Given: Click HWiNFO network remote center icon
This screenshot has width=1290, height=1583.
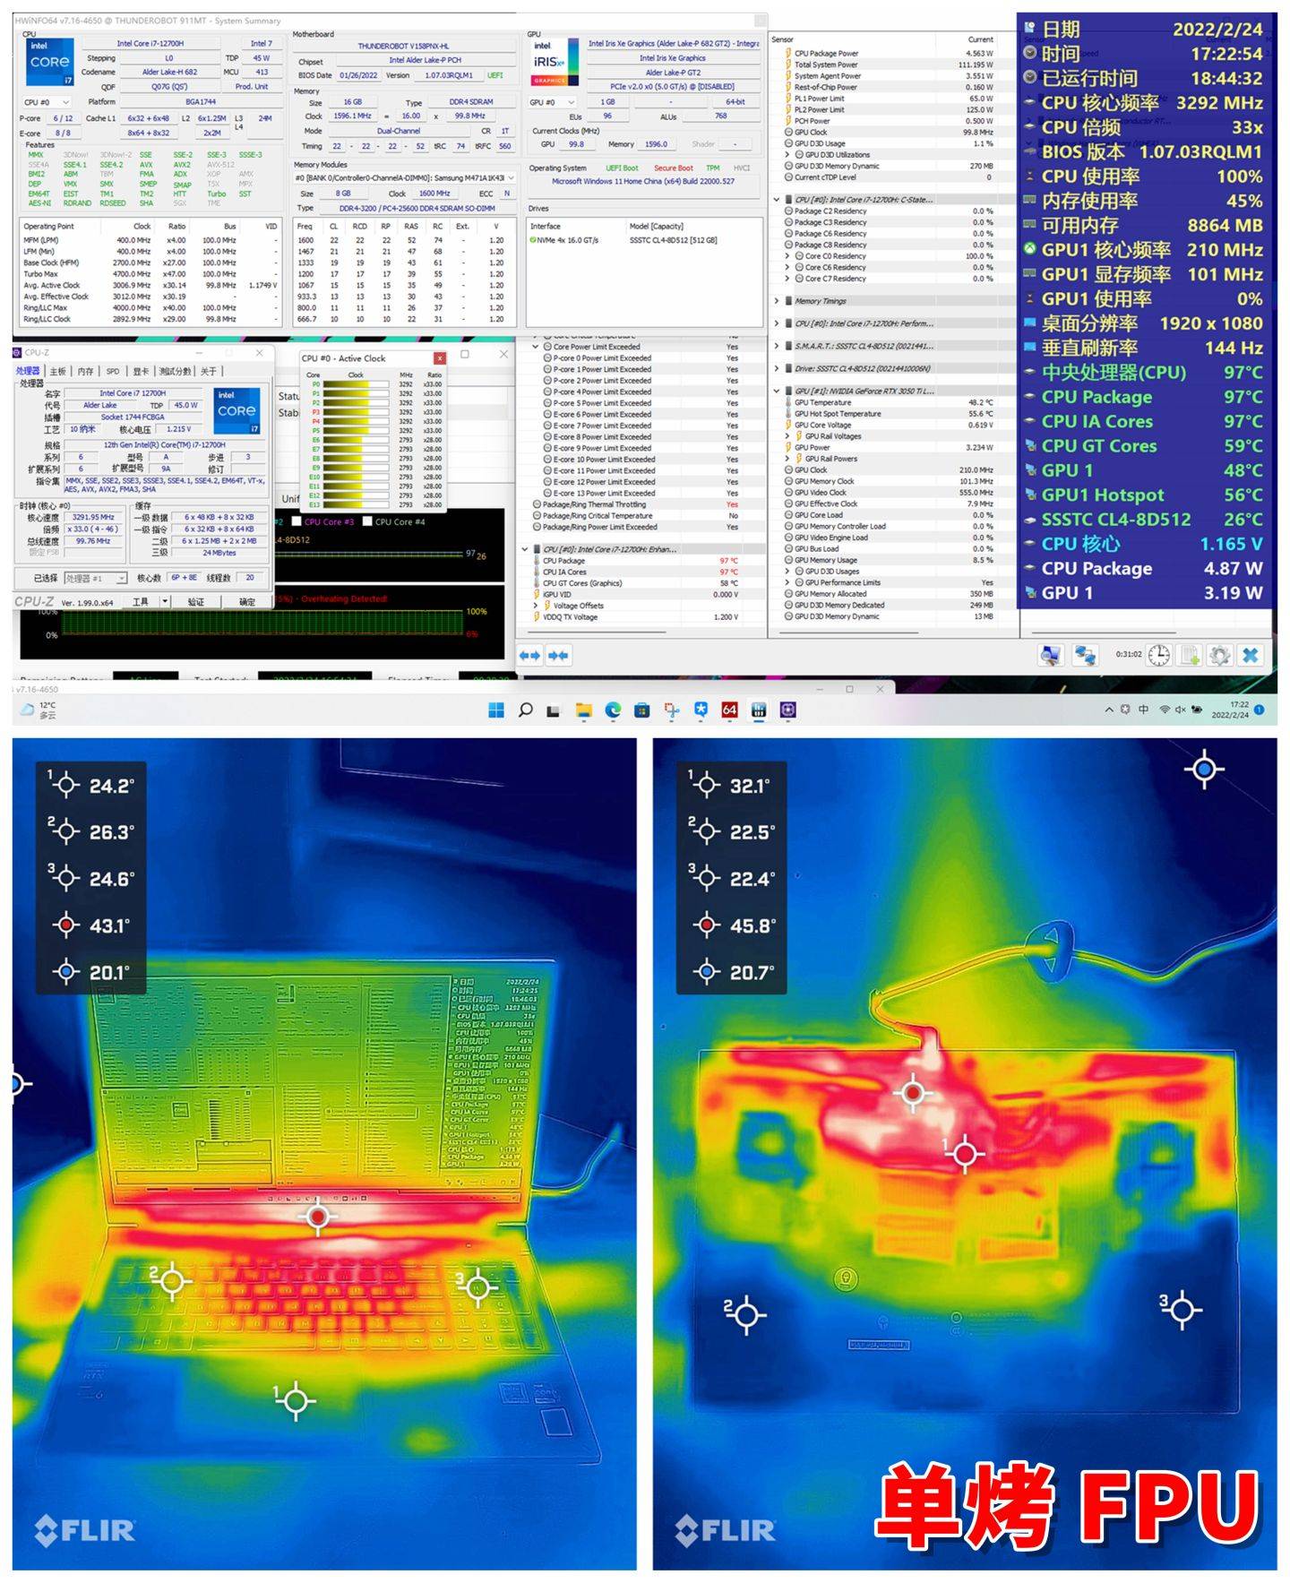Looking at the screenshot, I should tap(1086, 656).
